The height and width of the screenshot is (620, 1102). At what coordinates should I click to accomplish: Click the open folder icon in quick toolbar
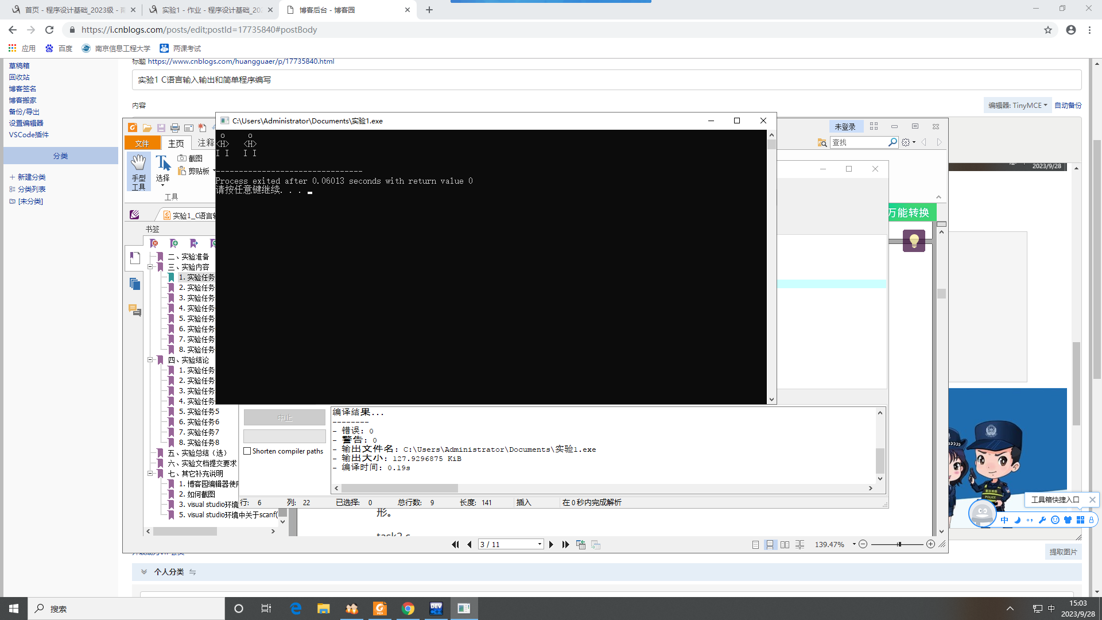point(148,128)
